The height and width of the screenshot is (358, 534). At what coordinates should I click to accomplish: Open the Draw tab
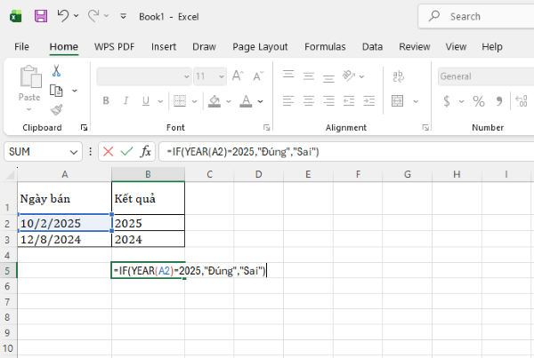pos(204,46)
